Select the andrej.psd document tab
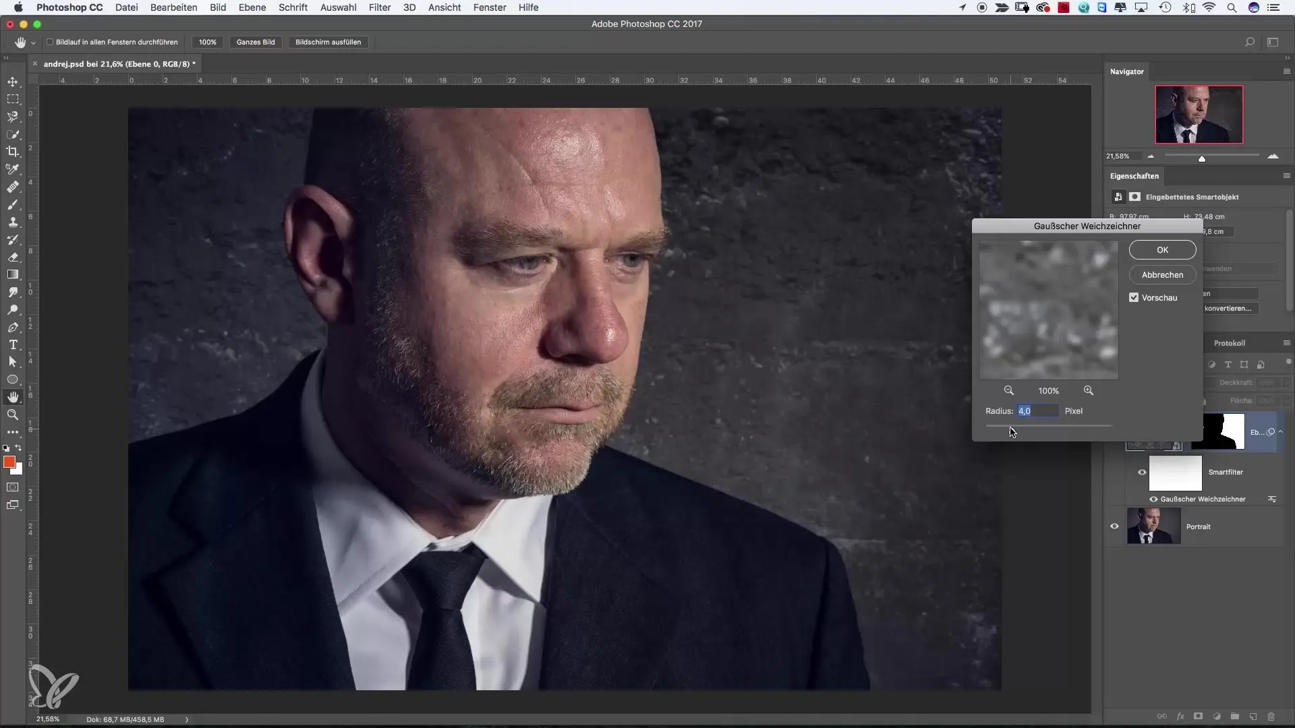 point(119,64)
